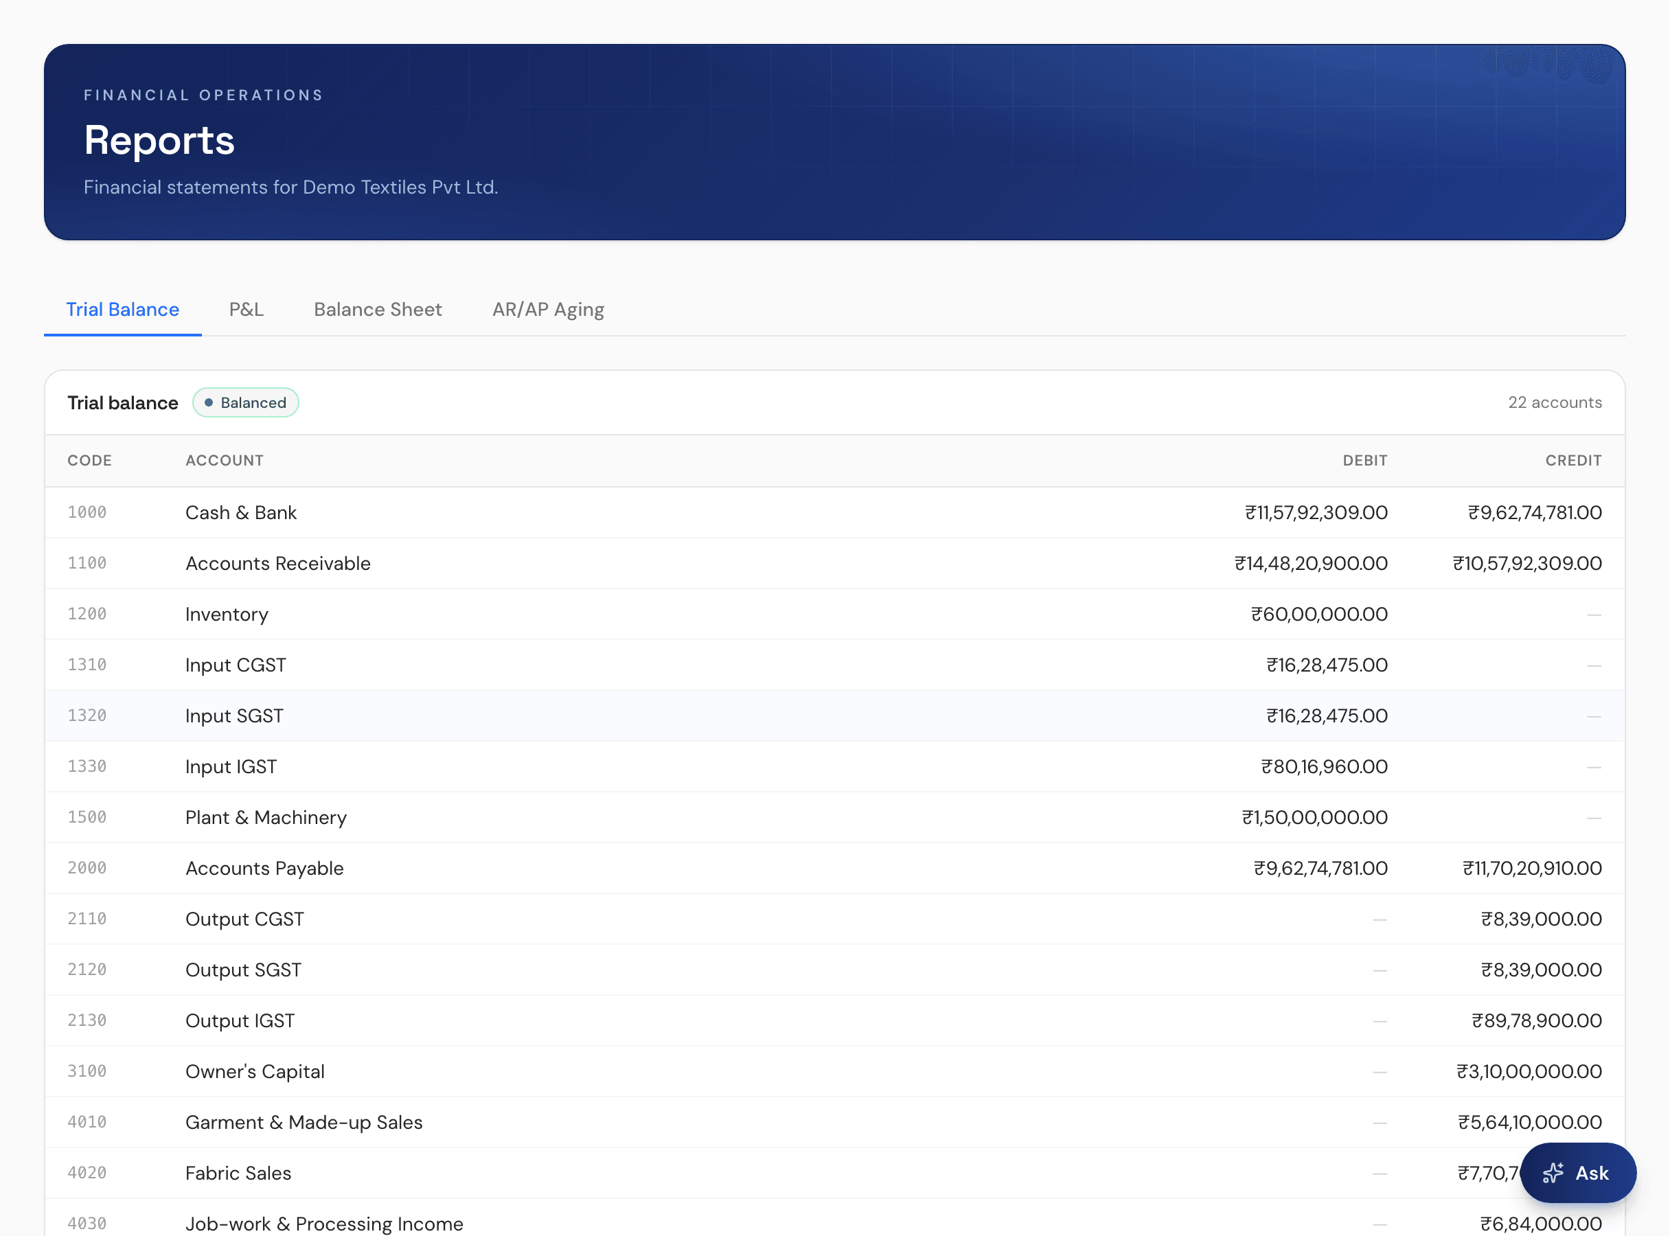
Task: Click Job-work & Processing Income account
Action: pos(324,1224)
